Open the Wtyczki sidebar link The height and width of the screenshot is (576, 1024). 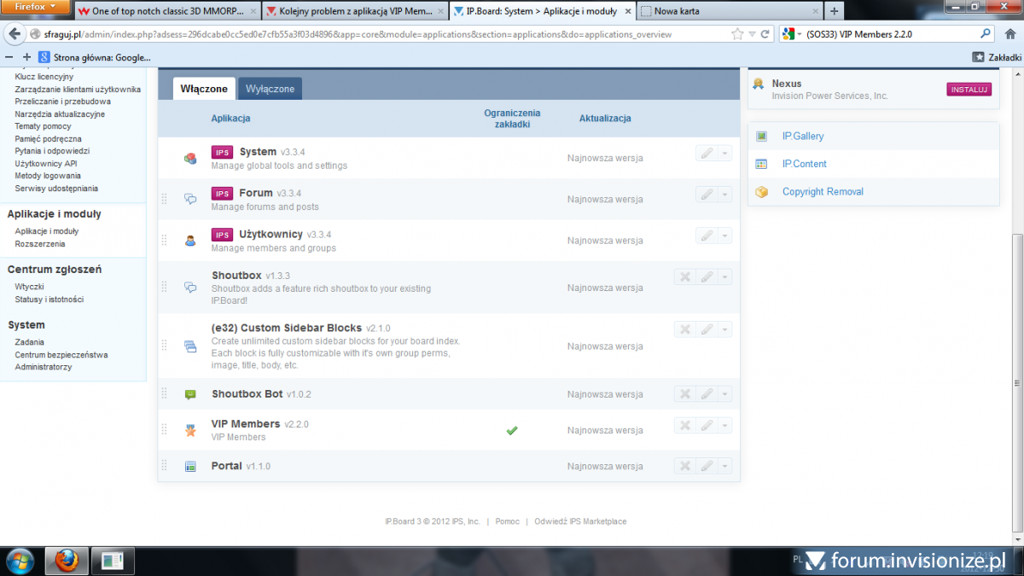pos(29,287)
